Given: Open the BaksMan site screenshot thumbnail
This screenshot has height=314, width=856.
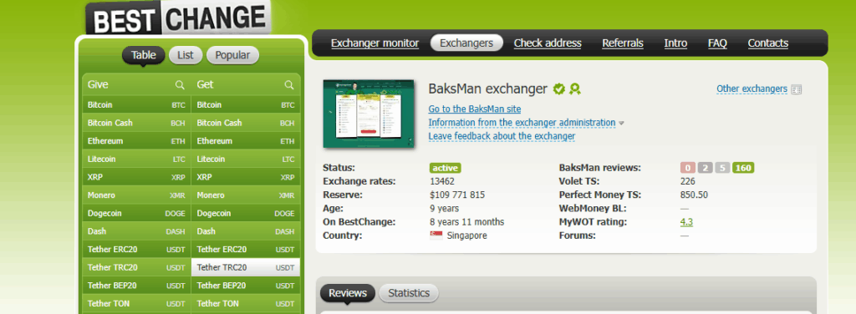Looking at the screenshot, I should click(x=369, y=114).
